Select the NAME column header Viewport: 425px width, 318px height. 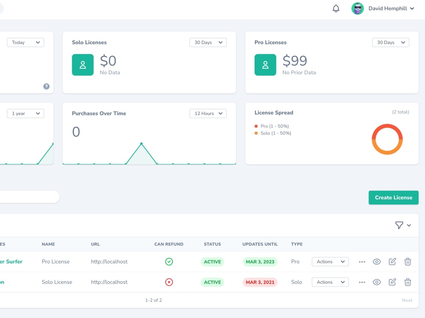48,244
